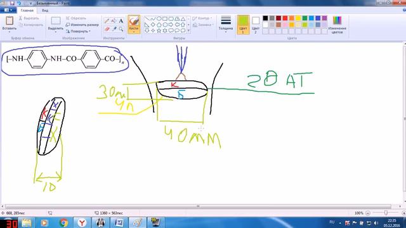The width and height of the screenshot is (406, 228).
Task: Choose the triangle shape
Action: pos(183,19)
